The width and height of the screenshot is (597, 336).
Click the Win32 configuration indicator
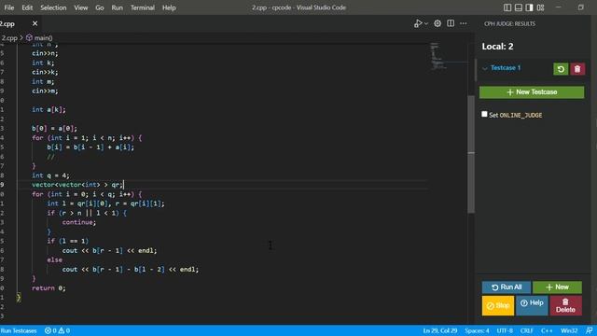pyautogui.click(x=569, y=330)
